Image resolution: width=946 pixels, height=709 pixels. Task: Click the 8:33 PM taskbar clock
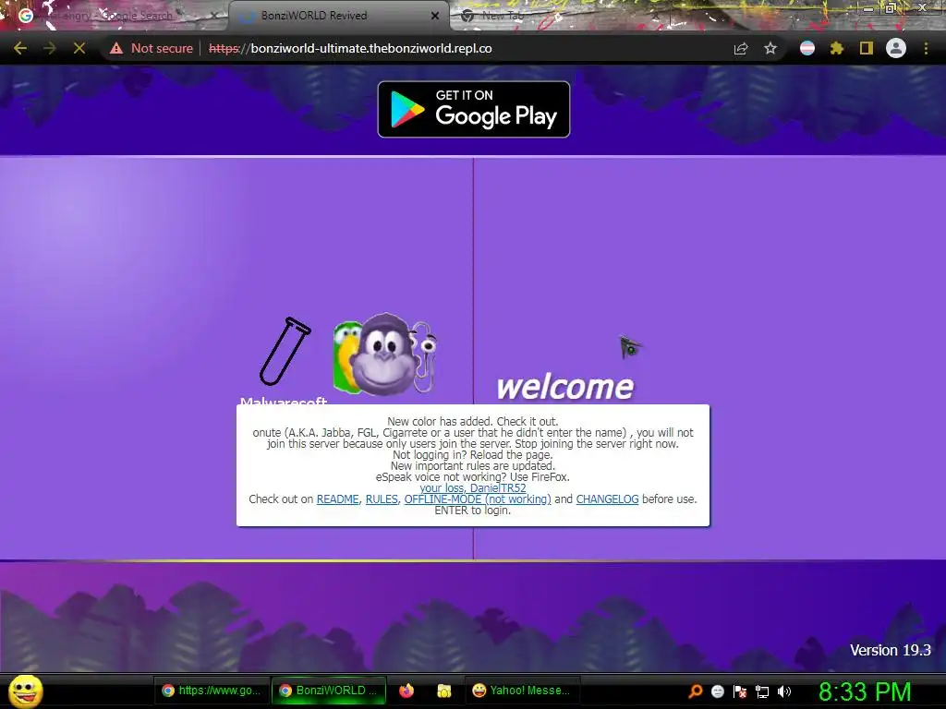pyautogui.click(x=865, y=691)
